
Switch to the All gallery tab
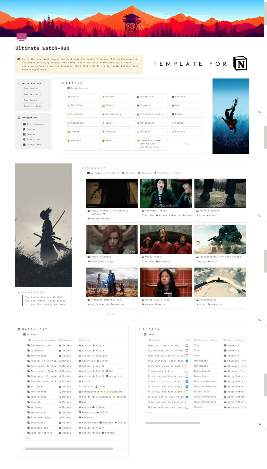(x=177, y=173)
